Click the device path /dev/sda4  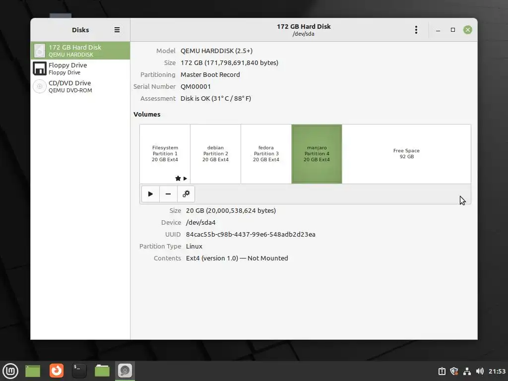point(200,223)
